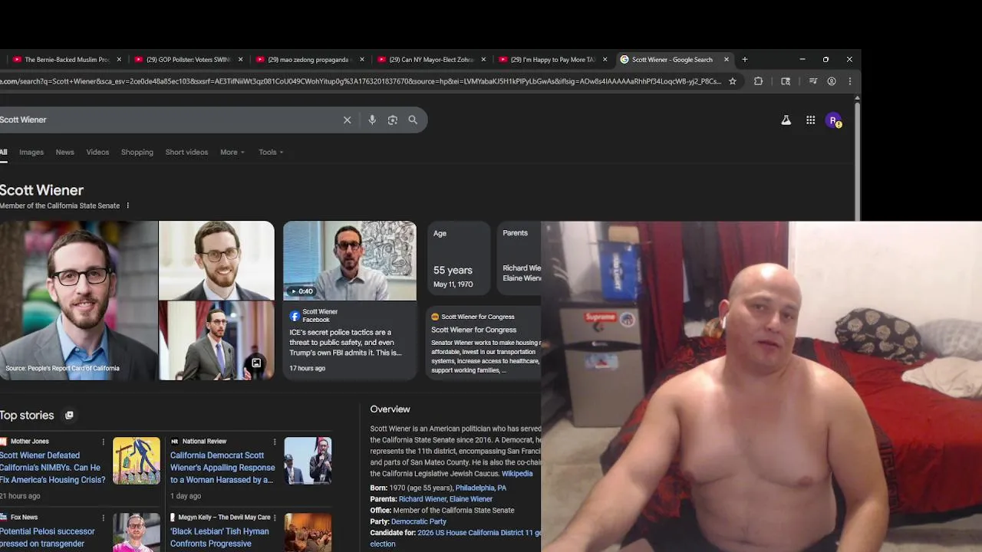Open Megyn Kelly Tish Hyman story
The width and height of the screenshot is (982, 552).
pyautogui.click(x=219, y=537)
